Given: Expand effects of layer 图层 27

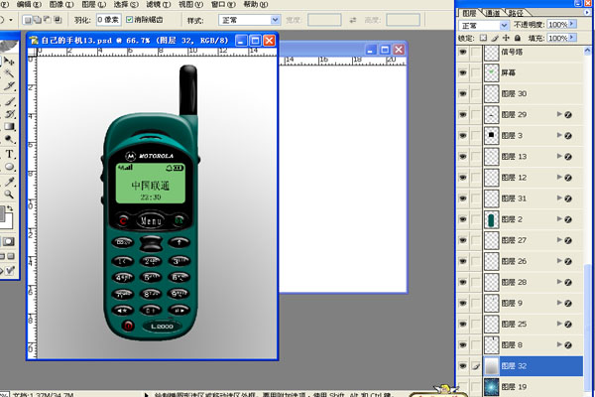Looking at the screenshot, I should 559,240.
